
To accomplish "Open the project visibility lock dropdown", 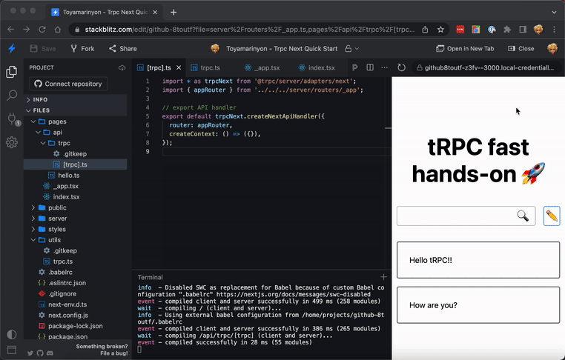I will pyautogui.click(x=351, y=49).
